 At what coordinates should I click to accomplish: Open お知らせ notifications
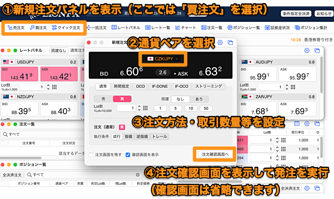coord(324,14)
